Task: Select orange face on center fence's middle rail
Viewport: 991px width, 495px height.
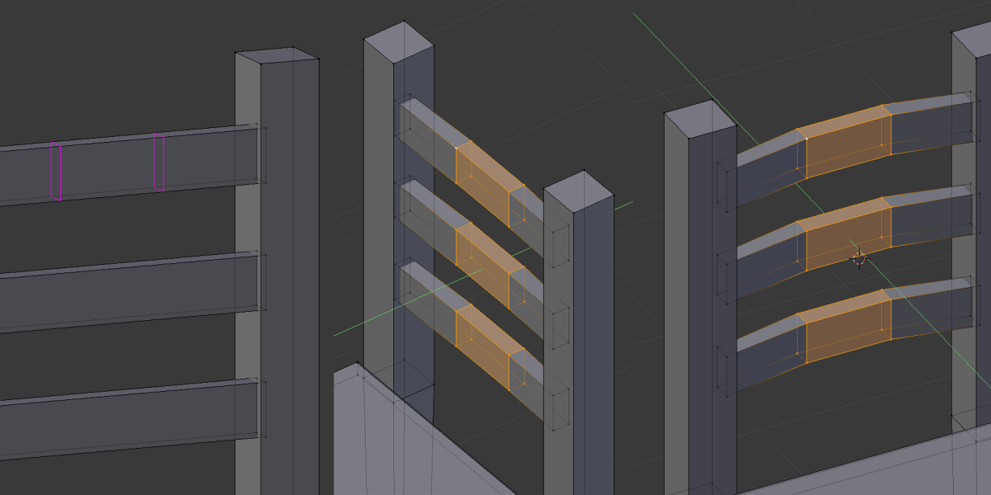Action: [483, 262]
